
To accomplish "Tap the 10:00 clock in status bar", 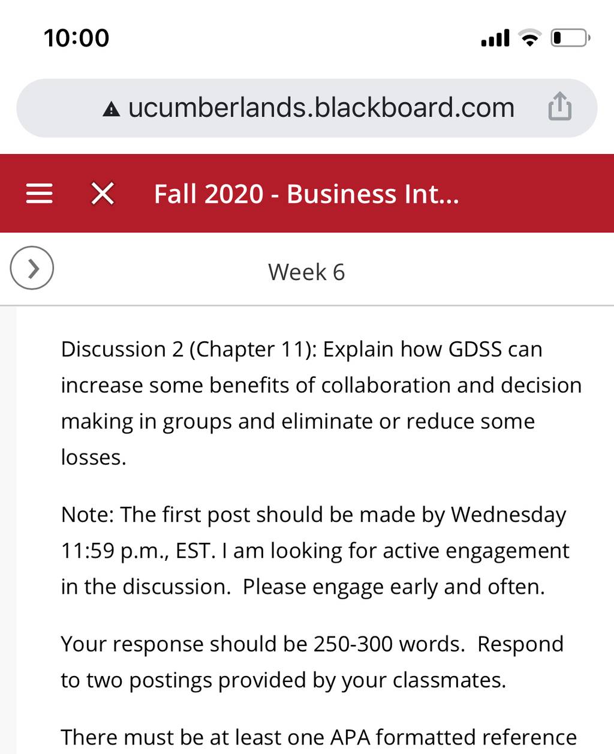I will click(76, 38).
